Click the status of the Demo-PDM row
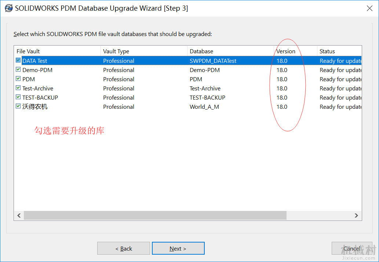379x262 pixels. point(340,70)
